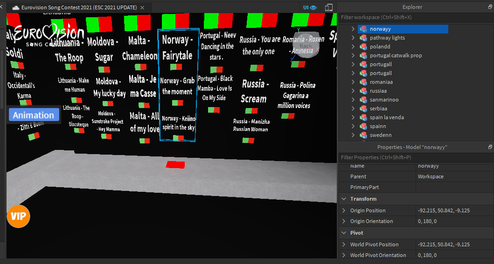The width and height of the screenshot is (494, 264).
Task: Click the Norway - Fairytale sign text
Action: point(177,48)
